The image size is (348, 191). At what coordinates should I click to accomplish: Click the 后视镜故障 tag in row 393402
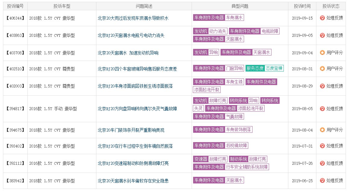(237, 146)
